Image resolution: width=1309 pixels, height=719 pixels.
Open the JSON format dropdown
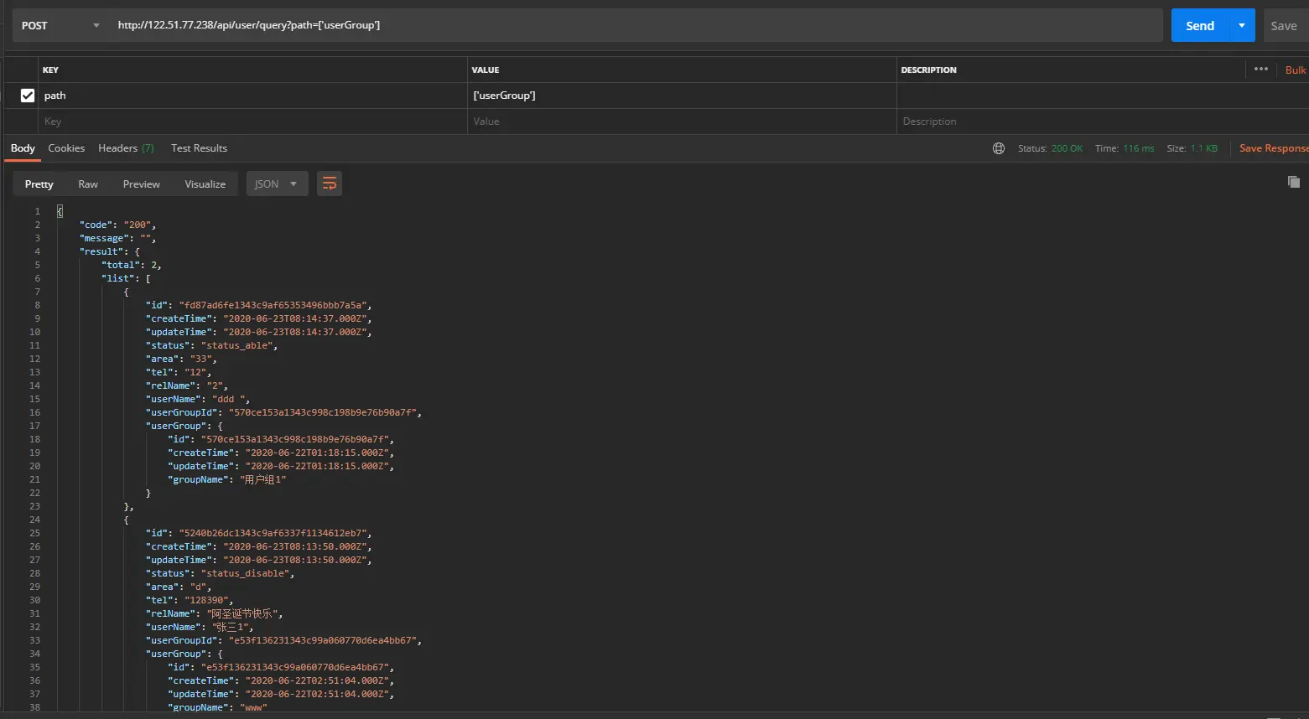276,184
